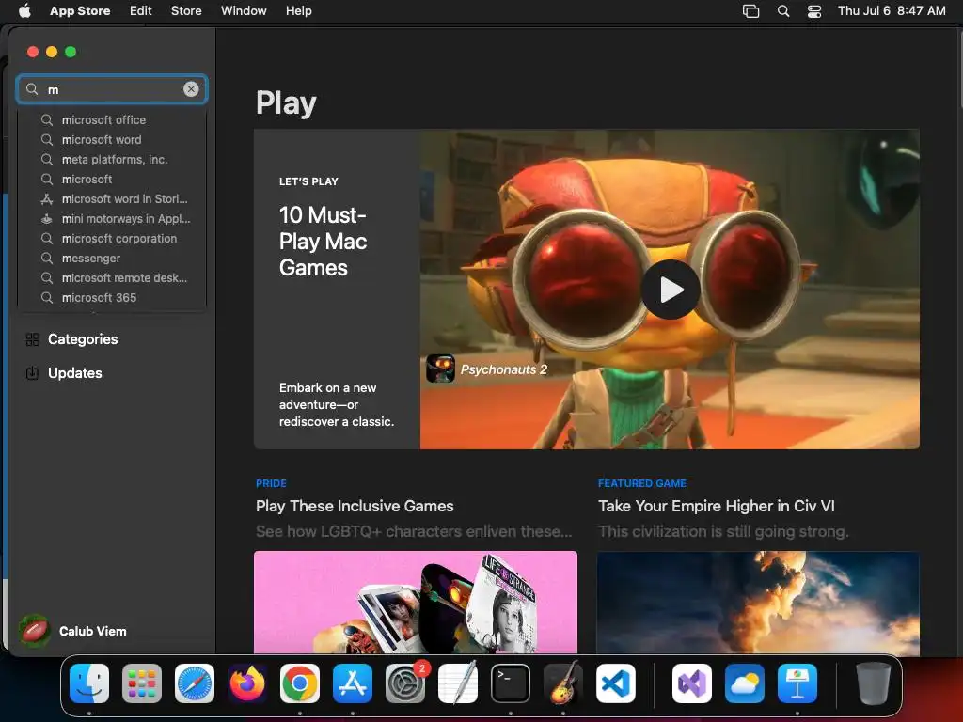Screen dimensions: 963x722
Task: Open Keynote from the Dock
Action: pyautogui.click(x=797, y=683)
